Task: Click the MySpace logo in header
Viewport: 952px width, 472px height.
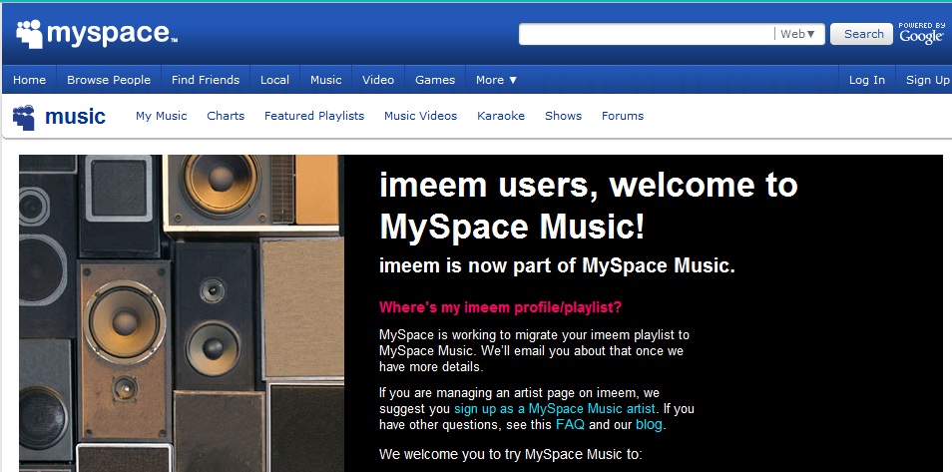Action: 97,33
